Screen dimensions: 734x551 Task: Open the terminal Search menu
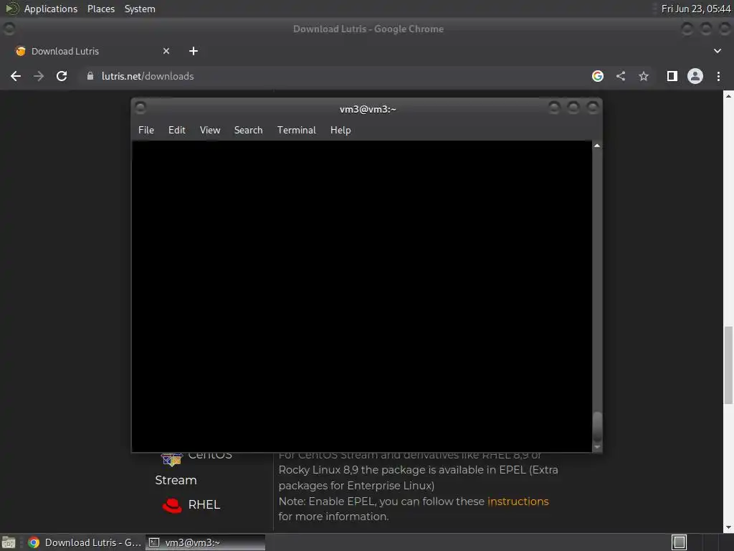click(x=248, y=131)
